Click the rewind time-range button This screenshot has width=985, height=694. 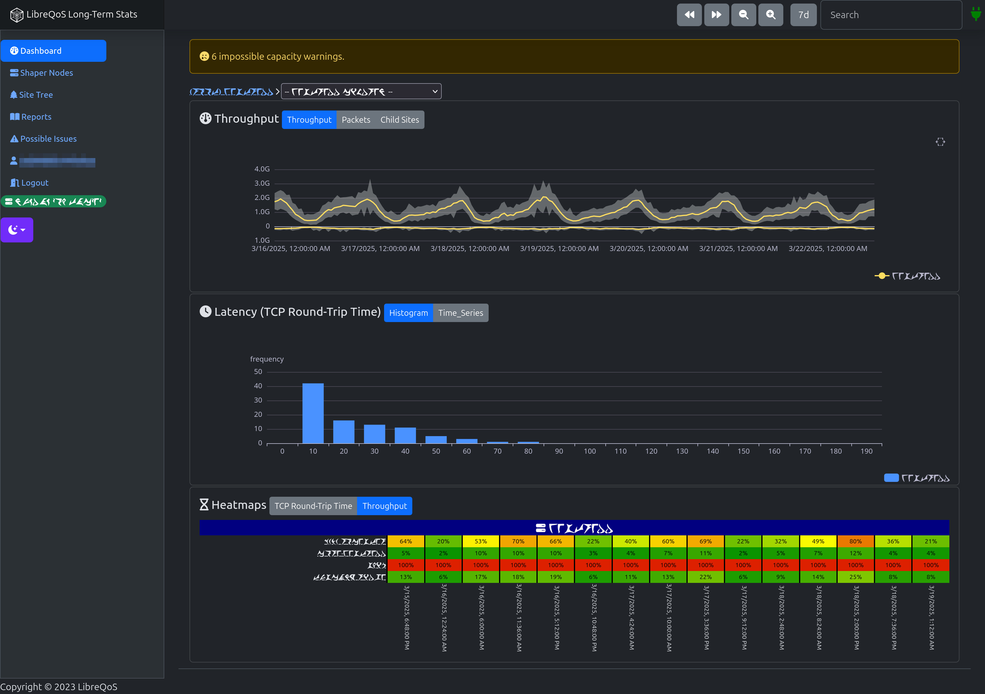point(689,15)
